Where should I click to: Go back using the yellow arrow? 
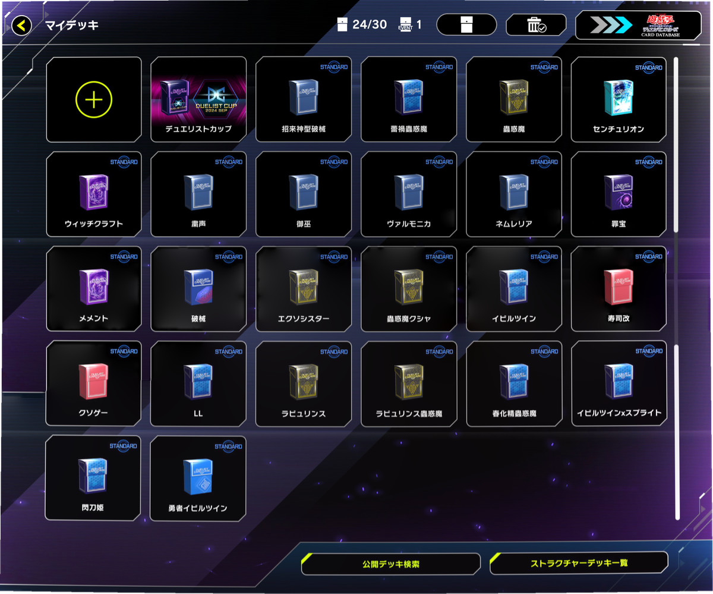[x=22, y=26]
